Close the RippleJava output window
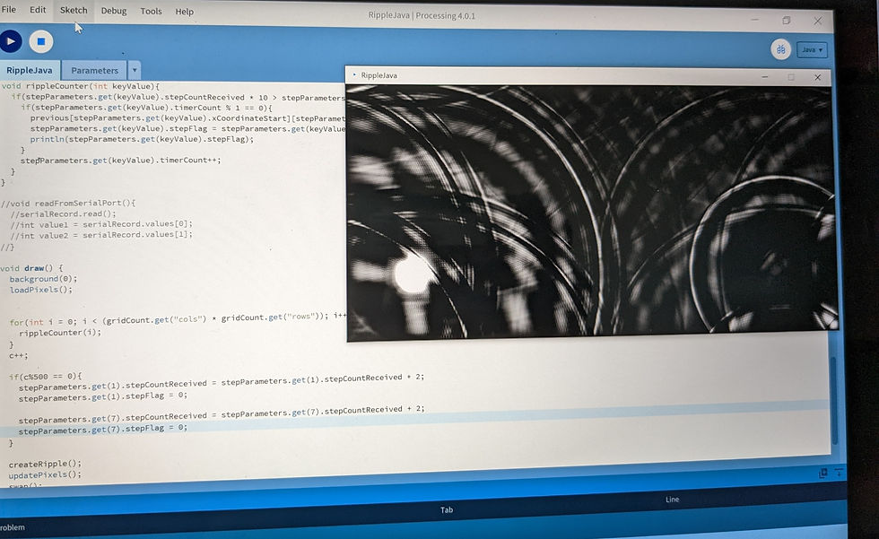Image resolution: width=879 pixels, height=539 pixels. [x=817, y=77]
